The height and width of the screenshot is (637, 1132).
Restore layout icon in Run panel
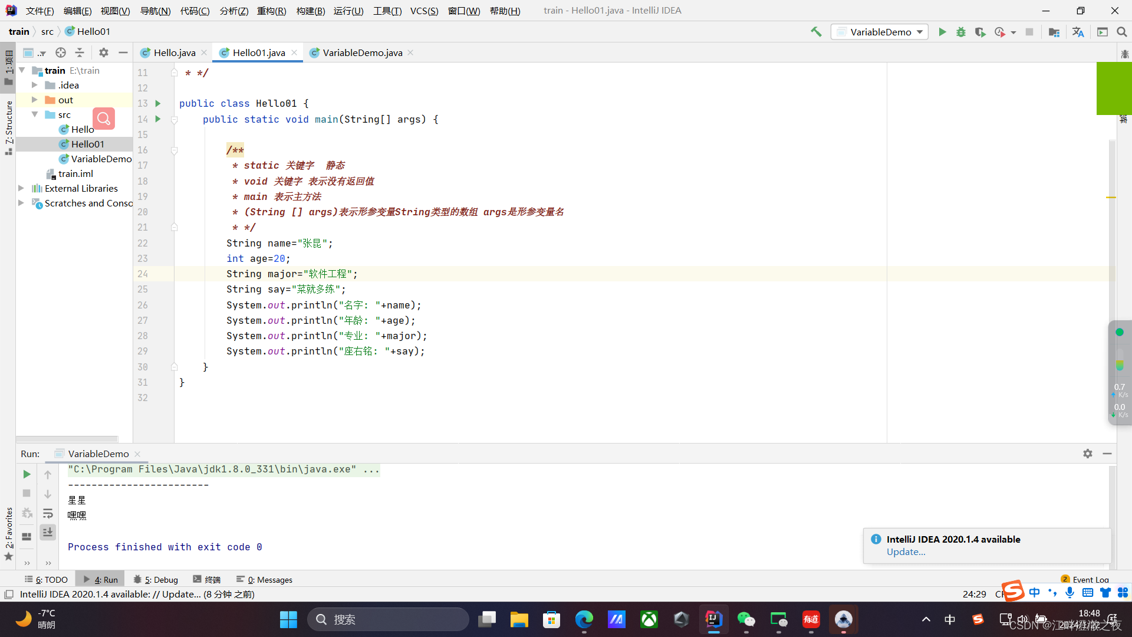coord(27,536)
